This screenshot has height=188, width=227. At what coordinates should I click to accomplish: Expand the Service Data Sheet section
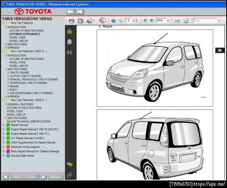(x=4, y=156)
